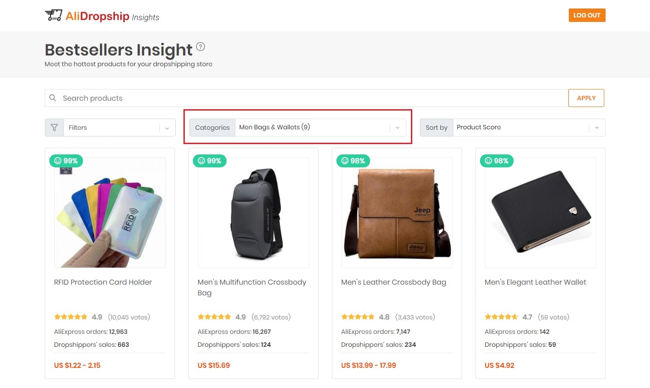650x388 pixels.
Task: Click the help question mark icon
Action: (x=201, y=47)
